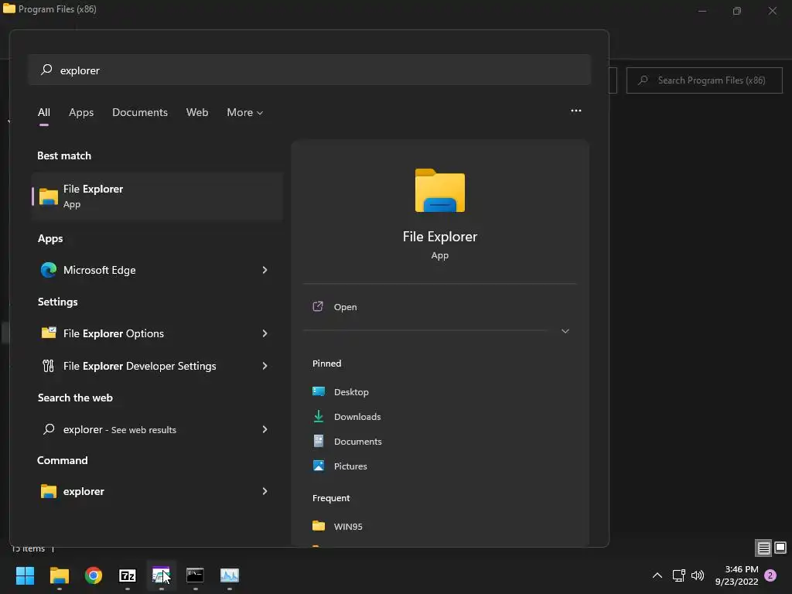
Task: Click the volume speaker tray icon
Action: click(698, 575)
